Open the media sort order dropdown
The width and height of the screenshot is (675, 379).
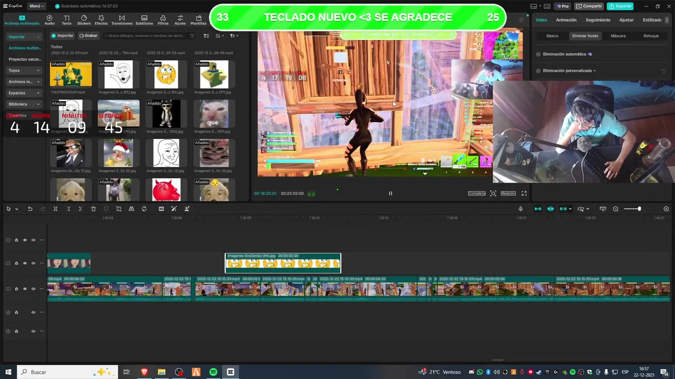(x=219, y=36)
